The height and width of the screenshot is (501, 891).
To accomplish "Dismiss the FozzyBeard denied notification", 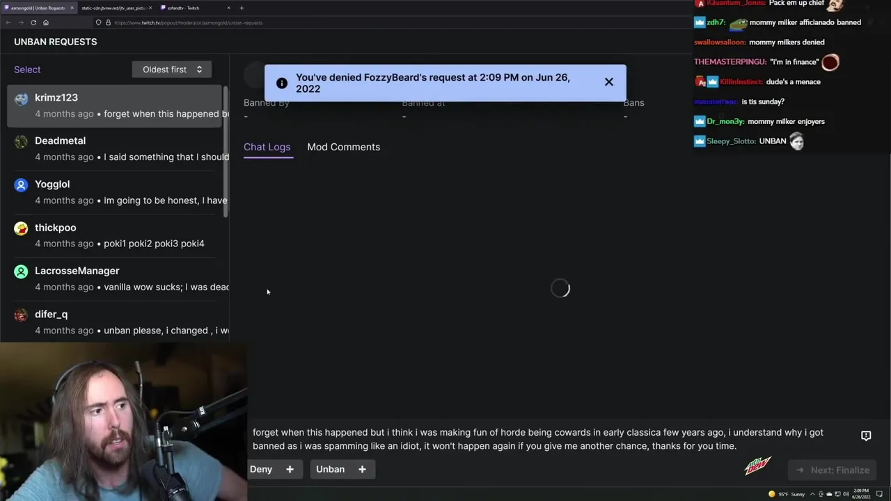I will [x=609, y=82].
